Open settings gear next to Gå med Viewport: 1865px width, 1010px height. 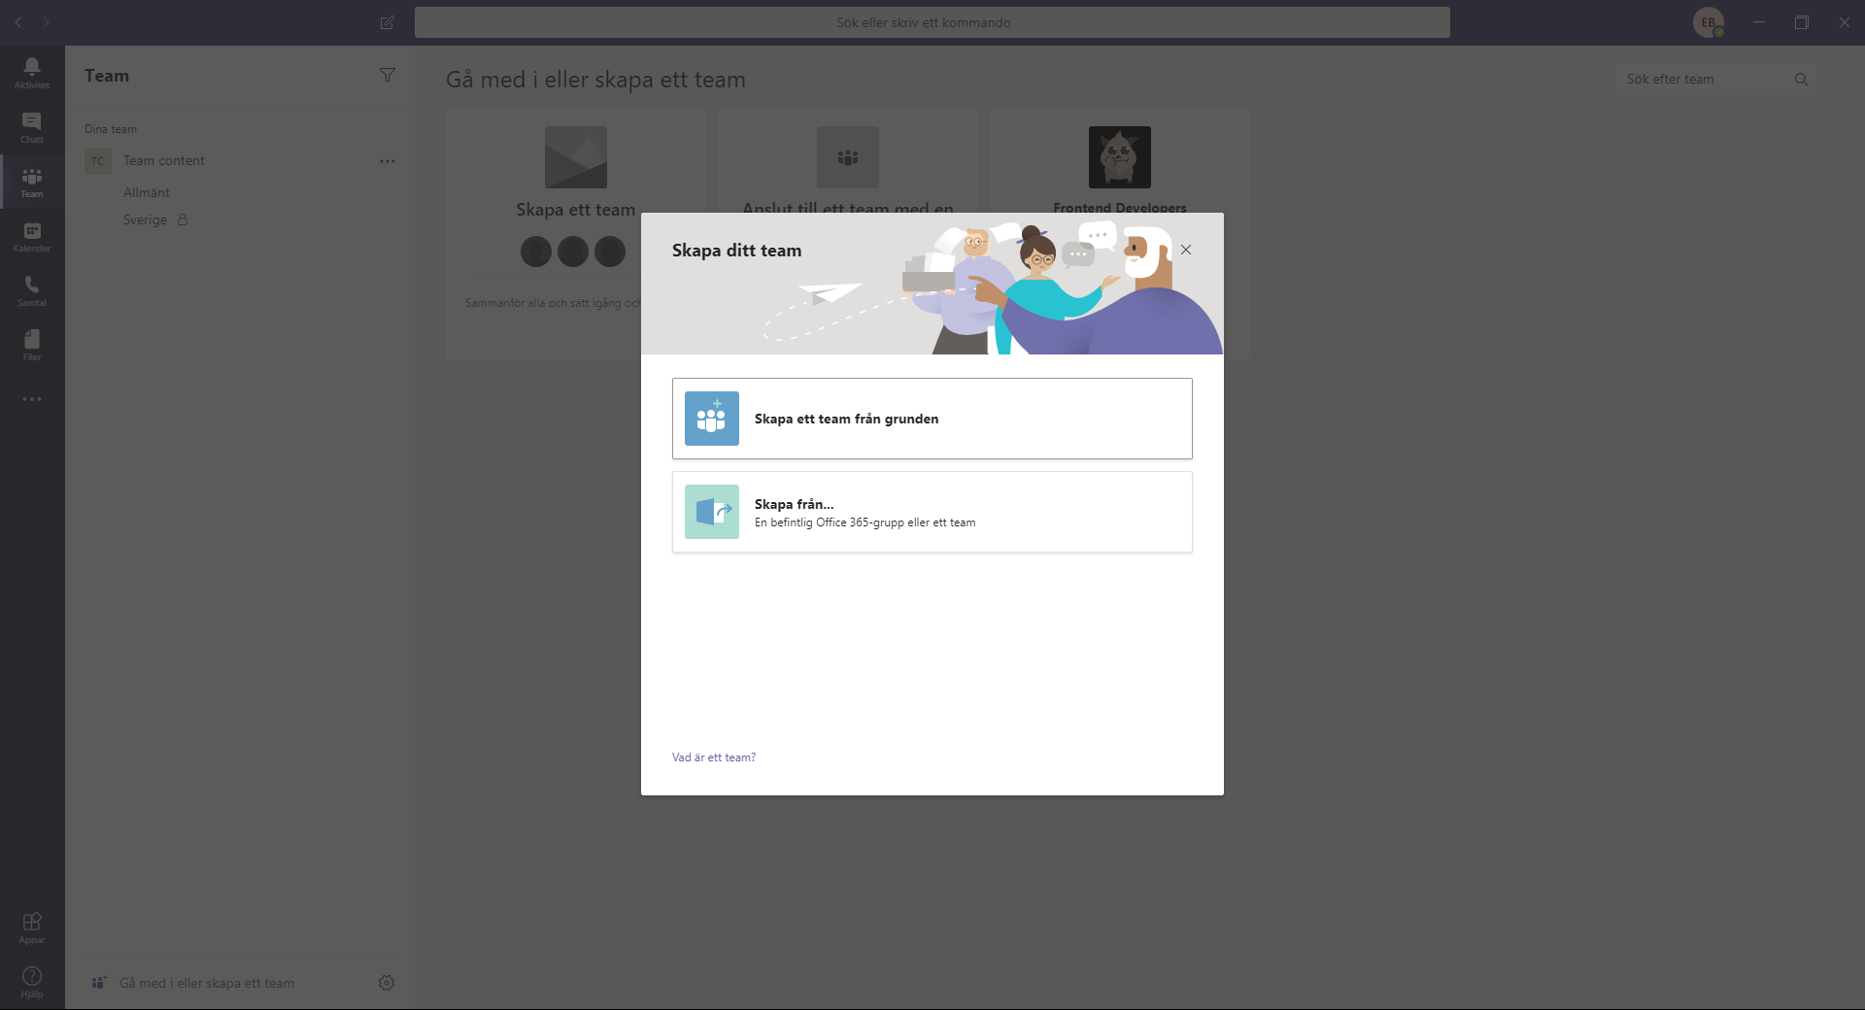coord(386,983)
